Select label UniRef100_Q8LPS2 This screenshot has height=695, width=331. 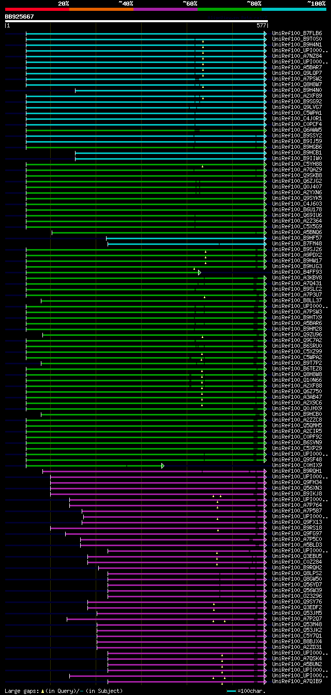click(297, 573)
